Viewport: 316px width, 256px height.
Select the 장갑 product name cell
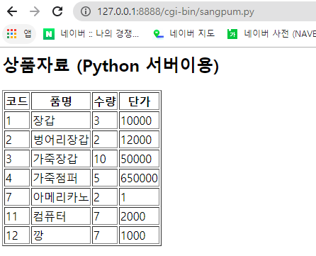(x=61, y=121)
